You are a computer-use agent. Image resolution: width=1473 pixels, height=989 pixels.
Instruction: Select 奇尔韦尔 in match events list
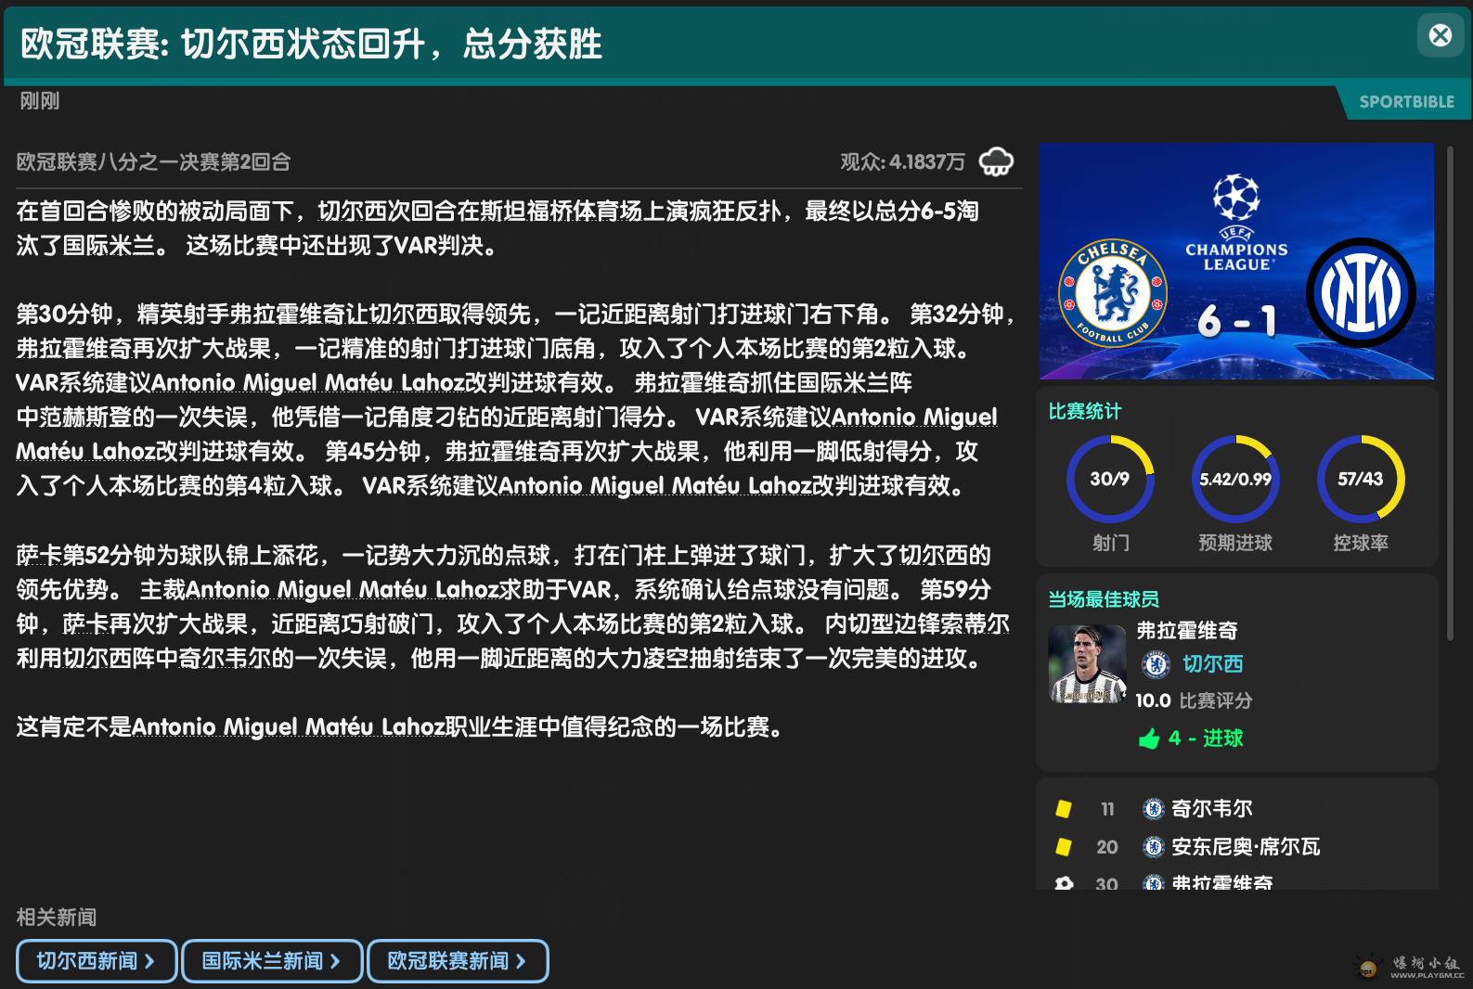pyautogui.click(x=1211, y=809)
